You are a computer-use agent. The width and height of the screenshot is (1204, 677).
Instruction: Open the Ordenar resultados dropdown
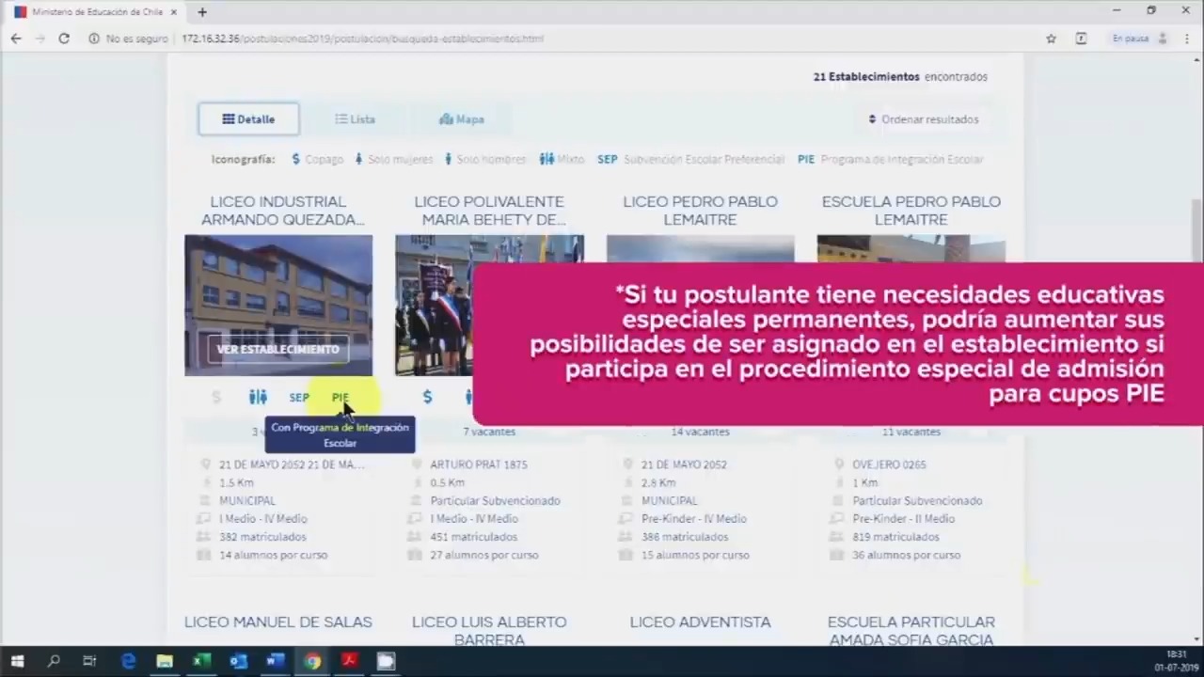pos(924,119)
